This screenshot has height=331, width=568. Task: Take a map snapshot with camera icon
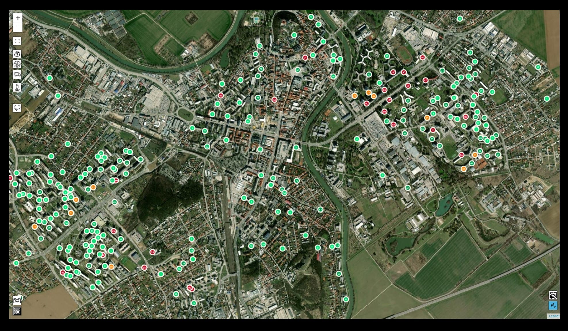(x=17, y=301)
